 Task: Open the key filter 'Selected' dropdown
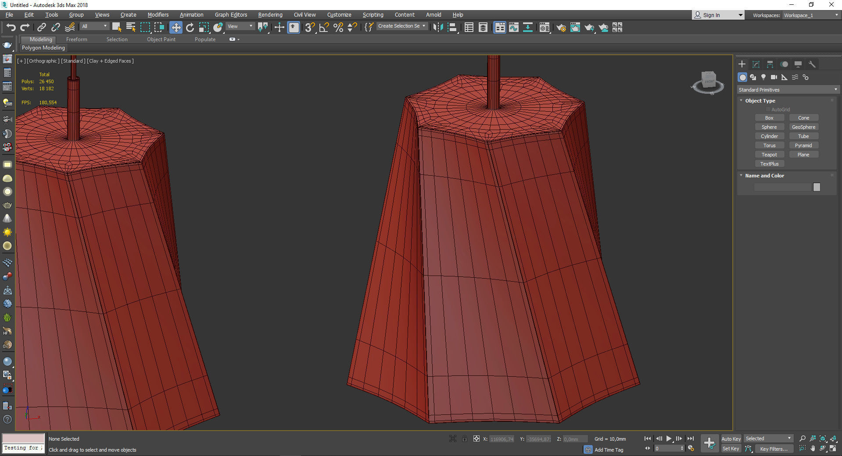[x=768, y=438]
